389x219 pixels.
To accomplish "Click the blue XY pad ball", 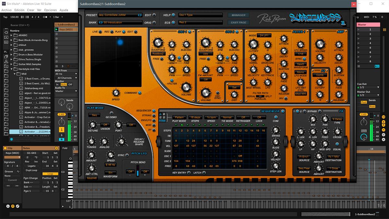I will 120,42.
